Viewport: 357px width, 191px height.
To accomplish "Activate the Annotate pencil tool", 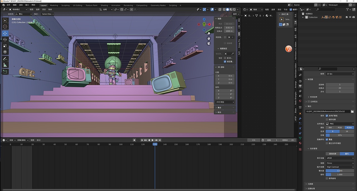I will pyautogui.click(x=5, y=59).
